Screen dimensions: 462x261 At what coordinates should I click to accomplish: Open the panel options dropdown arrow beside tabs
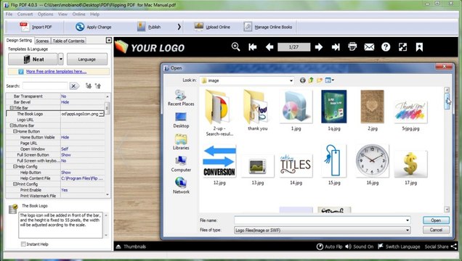tap(109, 41)
